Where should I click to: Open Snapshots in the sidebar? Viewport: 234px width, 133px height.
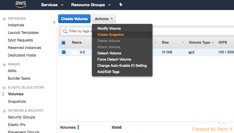pyautogui.click(x=17, y=101)
